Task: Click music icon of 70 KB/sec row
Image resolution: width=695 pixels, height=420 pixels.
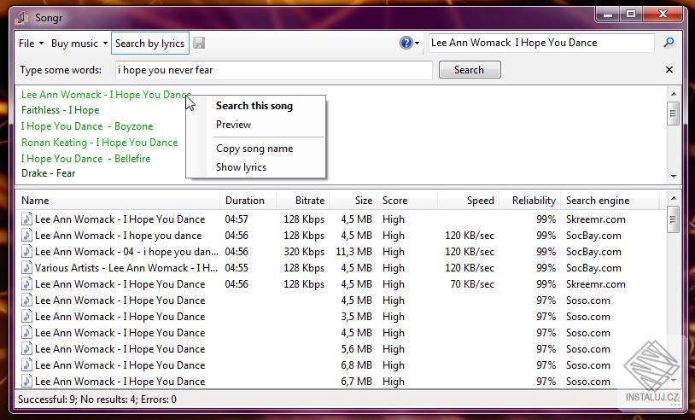Action: 27,284
